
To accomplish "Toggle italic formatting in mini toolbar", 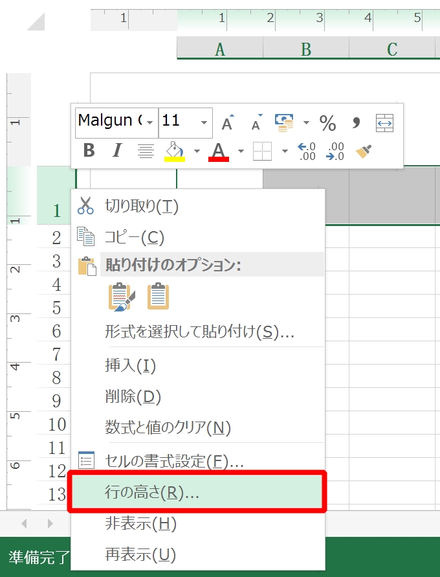I will [x=117, y=151].
